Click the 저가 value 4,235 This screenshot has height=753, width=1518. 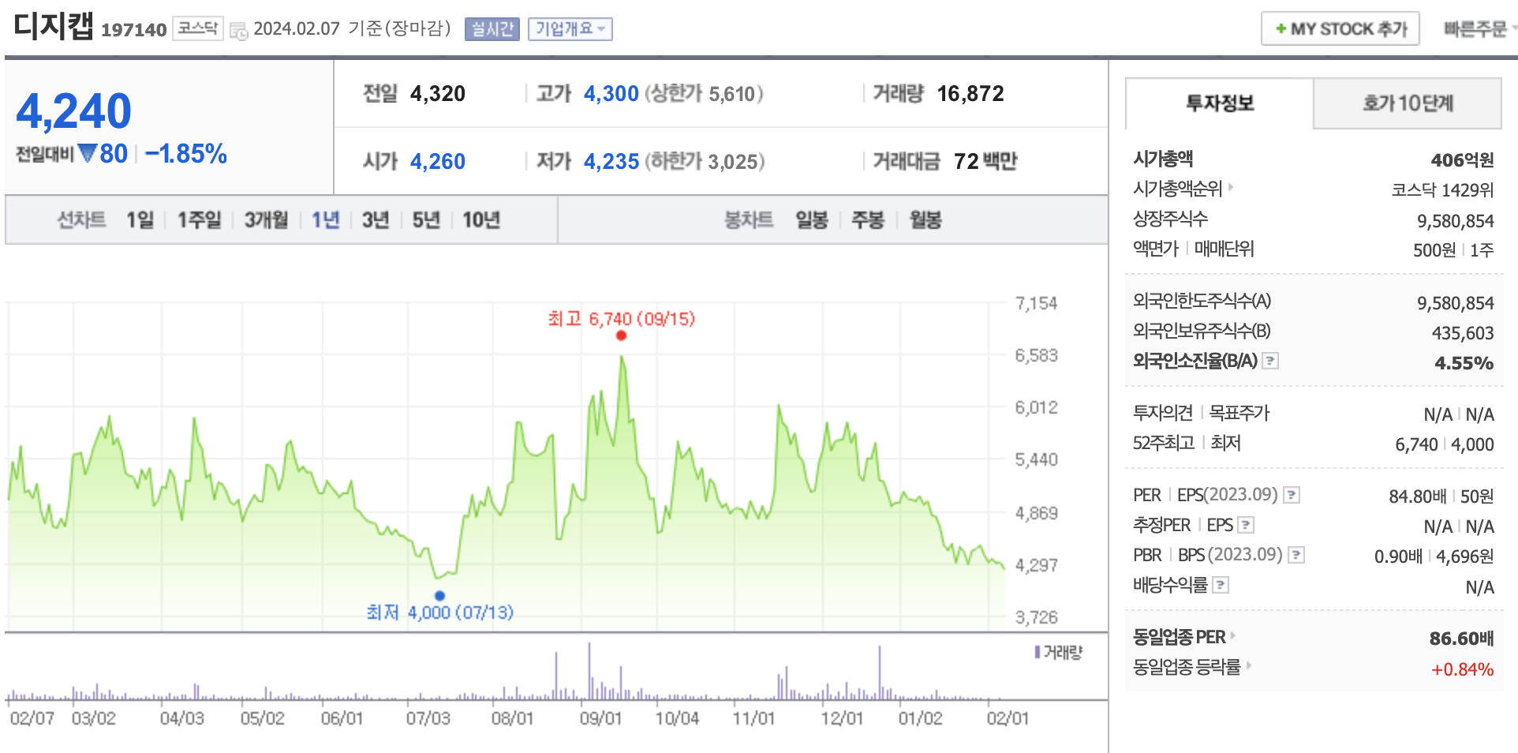point(611,161)
